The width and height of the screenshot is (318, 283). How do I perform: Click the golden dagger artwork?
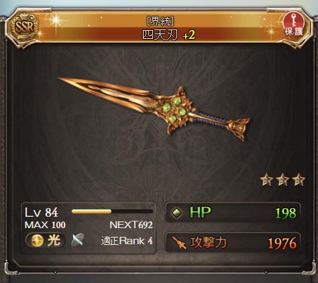click(x=154, y=109)
